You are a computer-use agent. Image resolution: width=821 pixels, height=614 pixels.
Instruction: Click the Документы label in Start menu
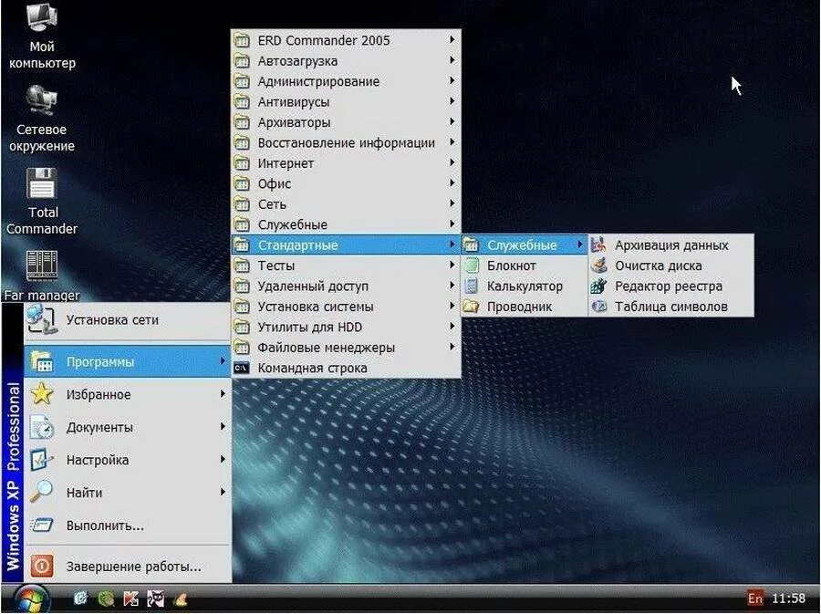pyautogui.click(x=99, y=428)
